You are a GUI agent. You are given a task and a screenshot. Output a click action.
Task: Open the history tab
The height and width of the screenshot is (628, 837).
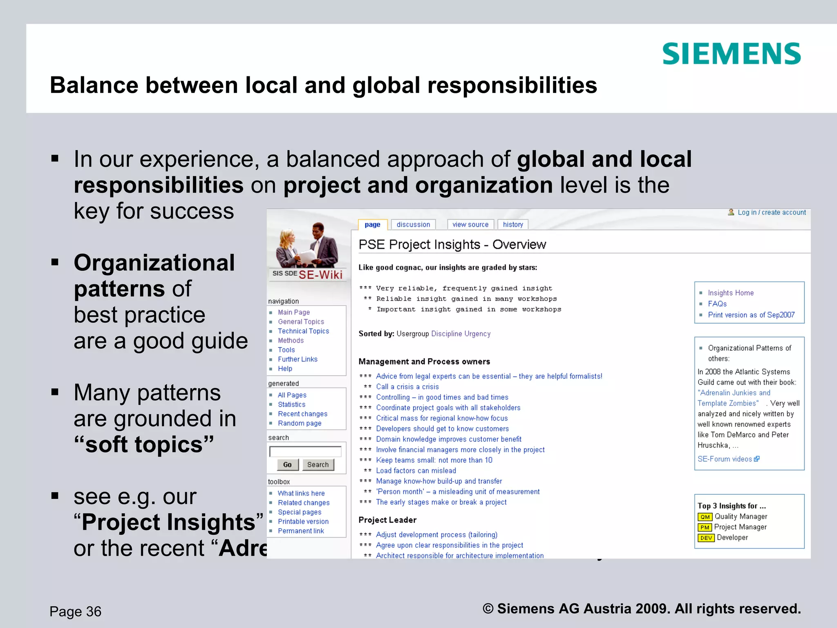[513, 224]
